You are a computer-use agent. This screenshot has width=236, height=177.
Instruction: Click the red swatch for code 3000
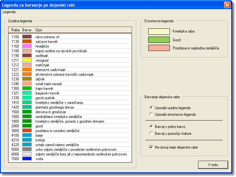pyautogui.click(x=27, y=130)
